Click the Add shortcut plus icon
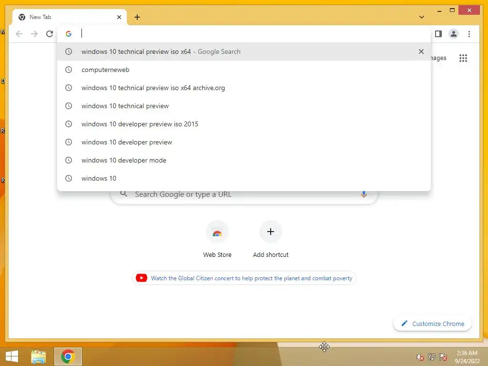488x366 pixels. [x=271, y=232]
